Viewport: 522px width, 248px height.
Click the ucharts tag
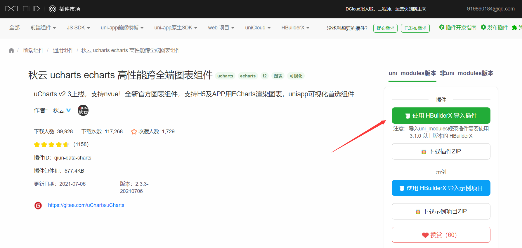pyautogui.click(x=225, y=76)
